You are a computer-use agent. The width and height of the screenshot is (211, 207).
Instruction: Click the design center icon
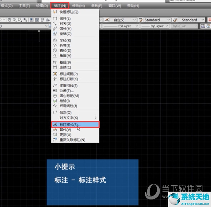point(37,20)
